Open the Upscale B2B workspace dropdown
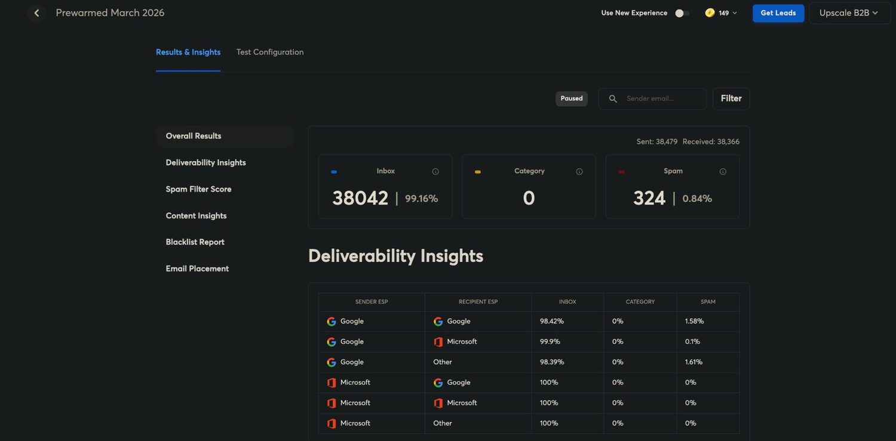 click(x=849, y=13)
